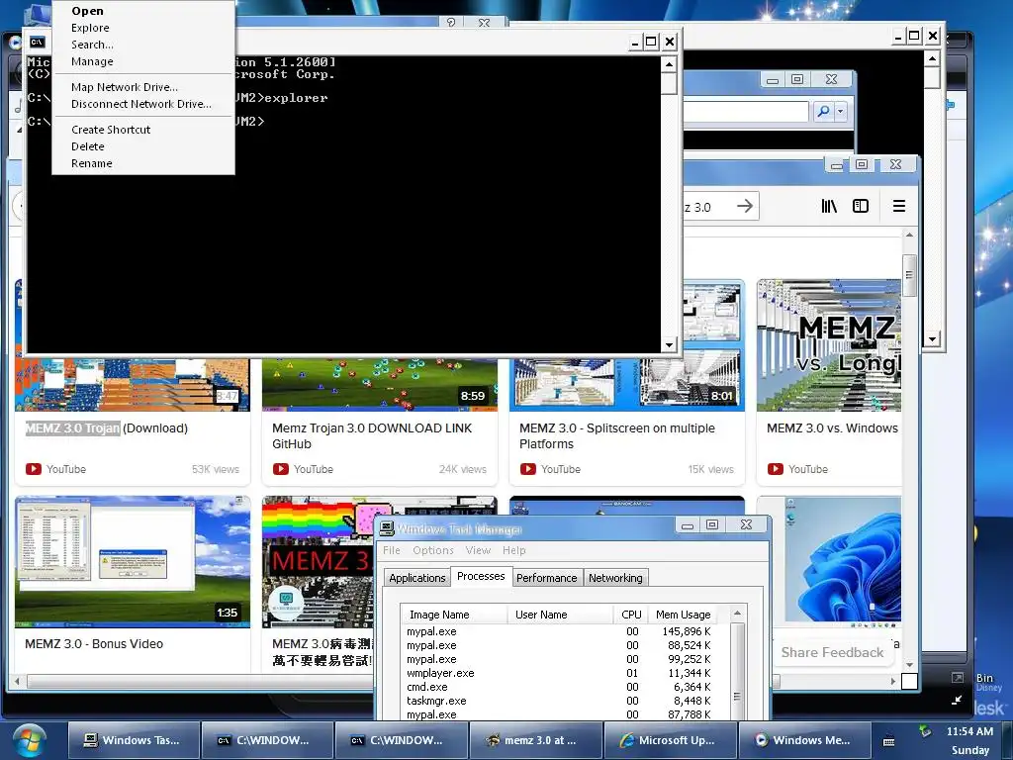Select Rename from context menu
Viewport: 1013px width, 760px height.
(x=143, y=163)
